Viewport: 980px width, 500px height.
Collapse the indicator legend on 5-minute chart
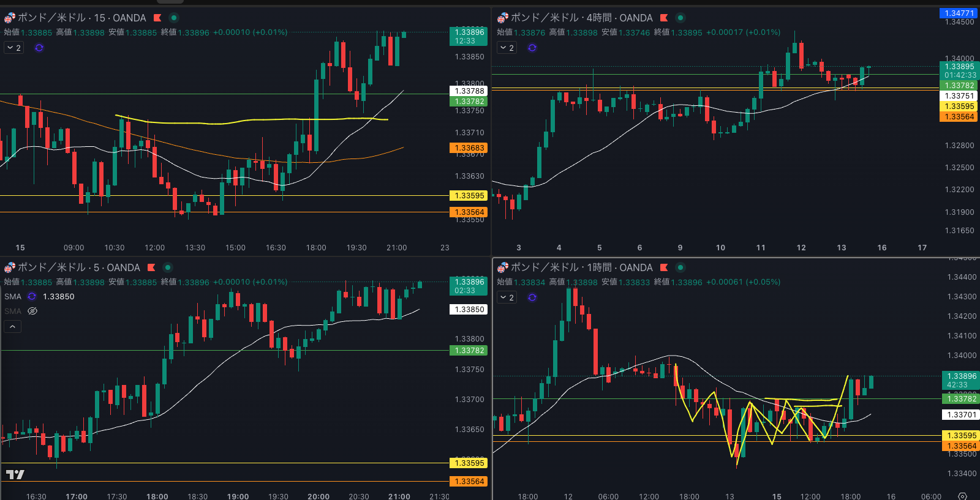click(12, 327)
